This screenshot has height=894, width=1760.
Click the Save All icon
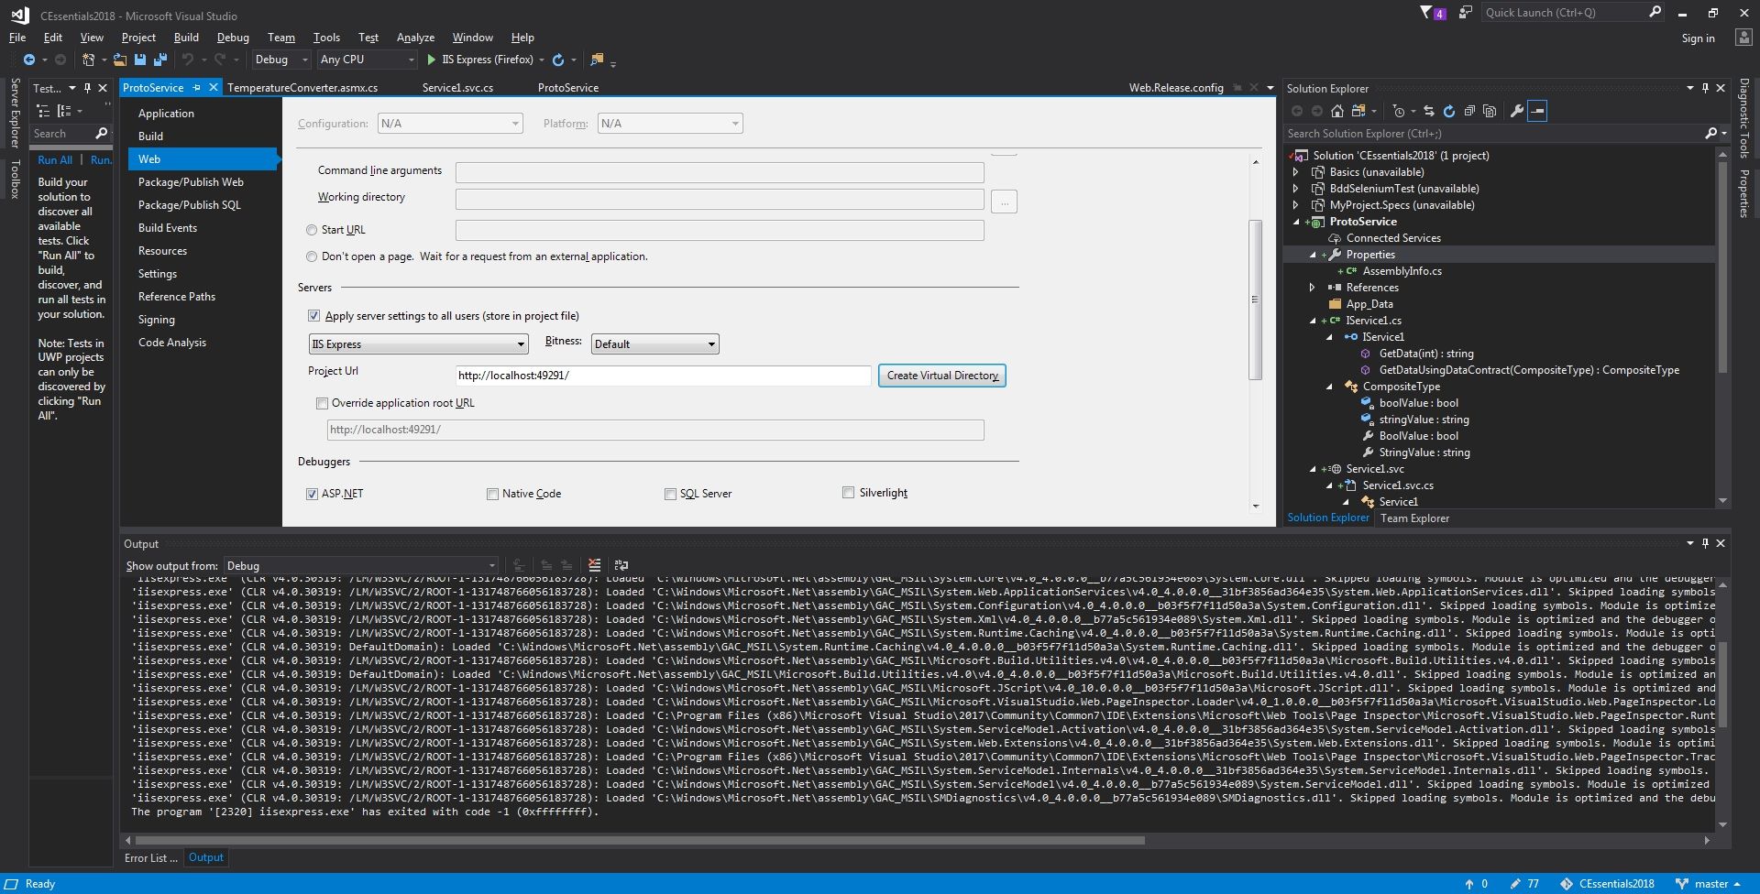160,60
